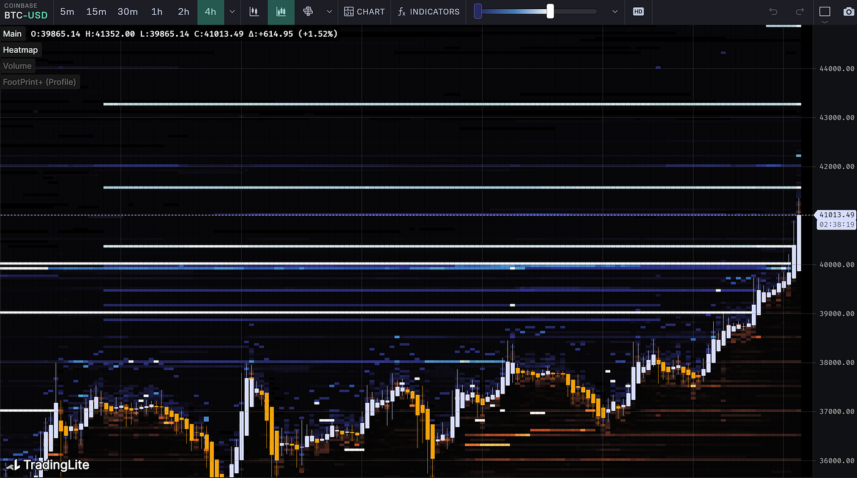Toggle the Heatmap layer label

point(20,50)
